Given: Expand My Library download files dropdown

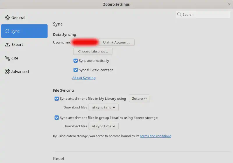Looking at the screenshot, I should [x=103, y=107].
